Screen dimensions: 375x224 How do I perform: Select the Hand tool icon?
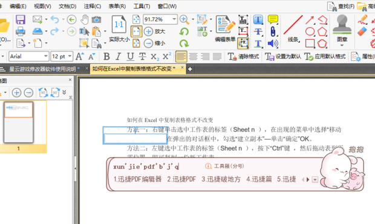coord(85,19)
